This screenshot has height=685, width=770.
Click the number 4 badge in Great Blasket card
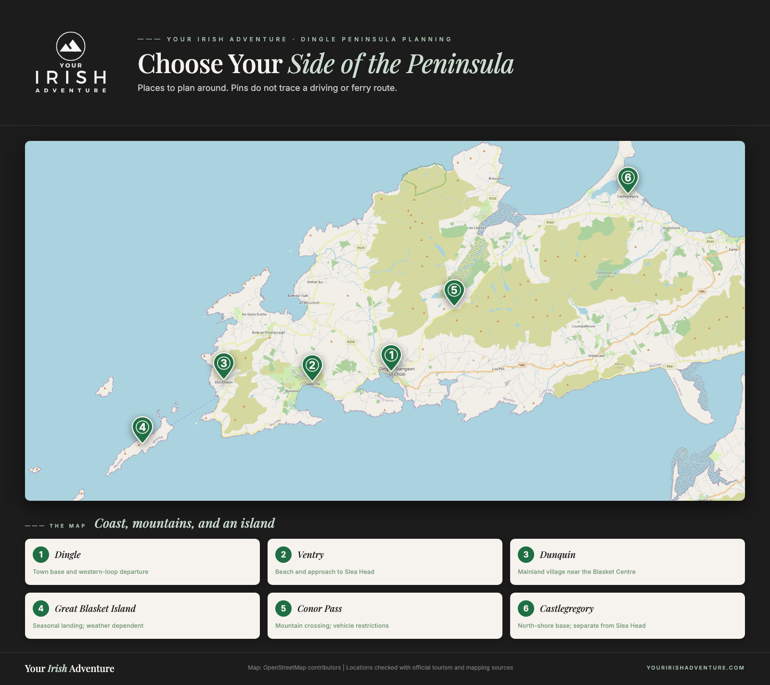tap(41, 609)
